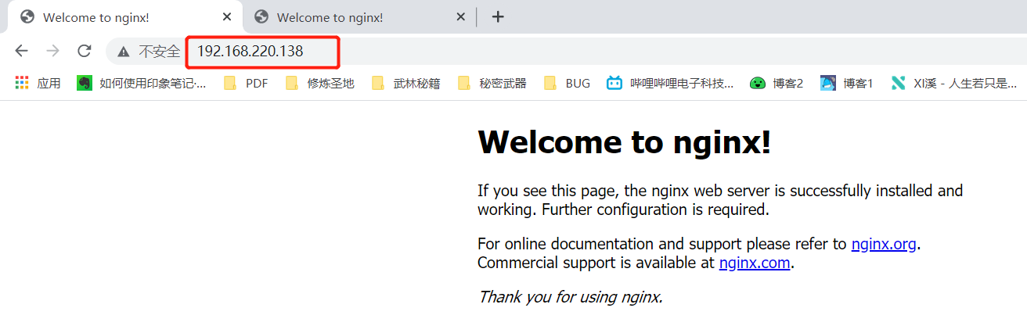The height and width of the screenshot is (333, 1027).
Task: Close the first Welcome to nginx tab
Action: pos(227,17)
